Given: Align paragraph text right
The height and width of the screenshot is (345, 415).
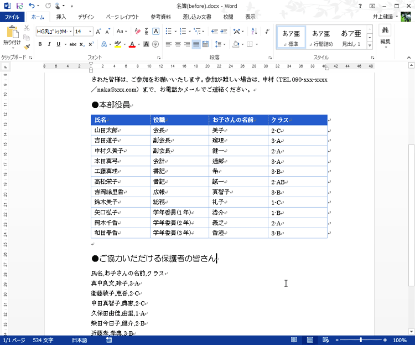Looking at the screenshot, I should (x=187, y=44).
